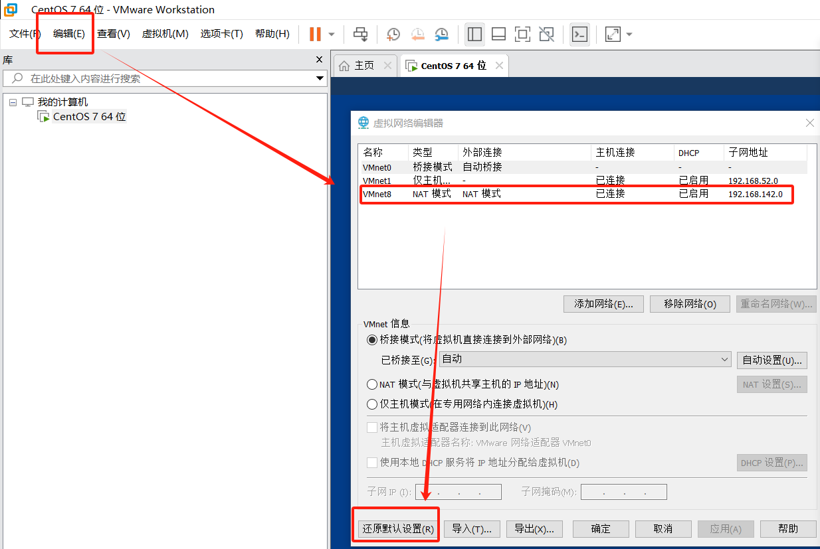The height and width of the screenshot is (549, 820).
Task: Close the 主页 tab
Action: click(388, 66)
